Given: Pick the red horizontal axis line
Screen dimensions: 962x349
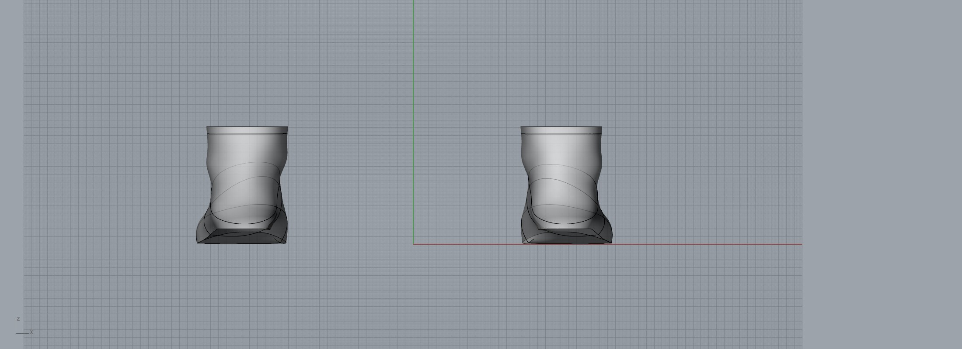Looking at the screenshot, I should (700, 244).
